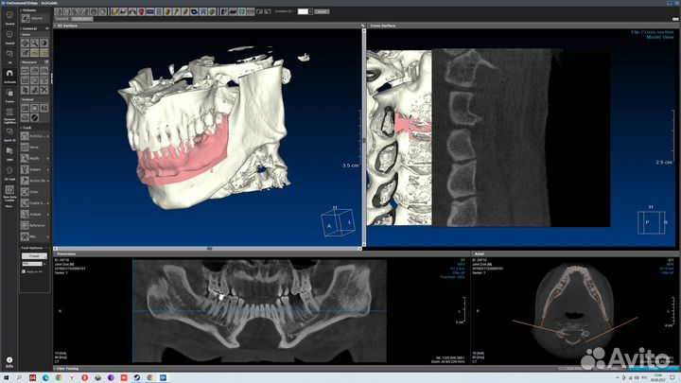Click the Volume render icon
The height and width of the screenshot is (383, 681).
26,18
